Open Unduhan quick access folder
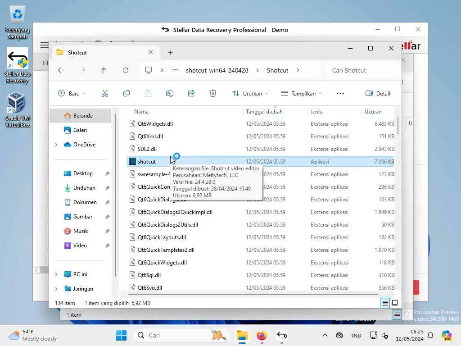 pyautogui.click(x=80, y=188)
